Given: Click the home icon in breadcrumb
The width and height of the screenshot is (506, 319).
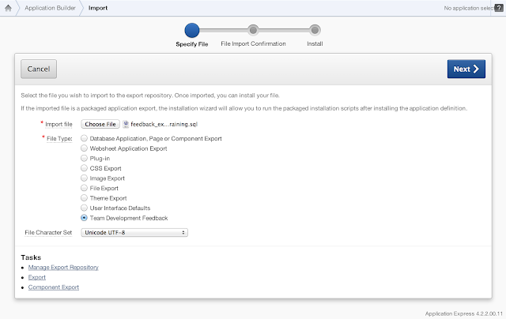Looking at the screenshot, I should pos(9,9).
